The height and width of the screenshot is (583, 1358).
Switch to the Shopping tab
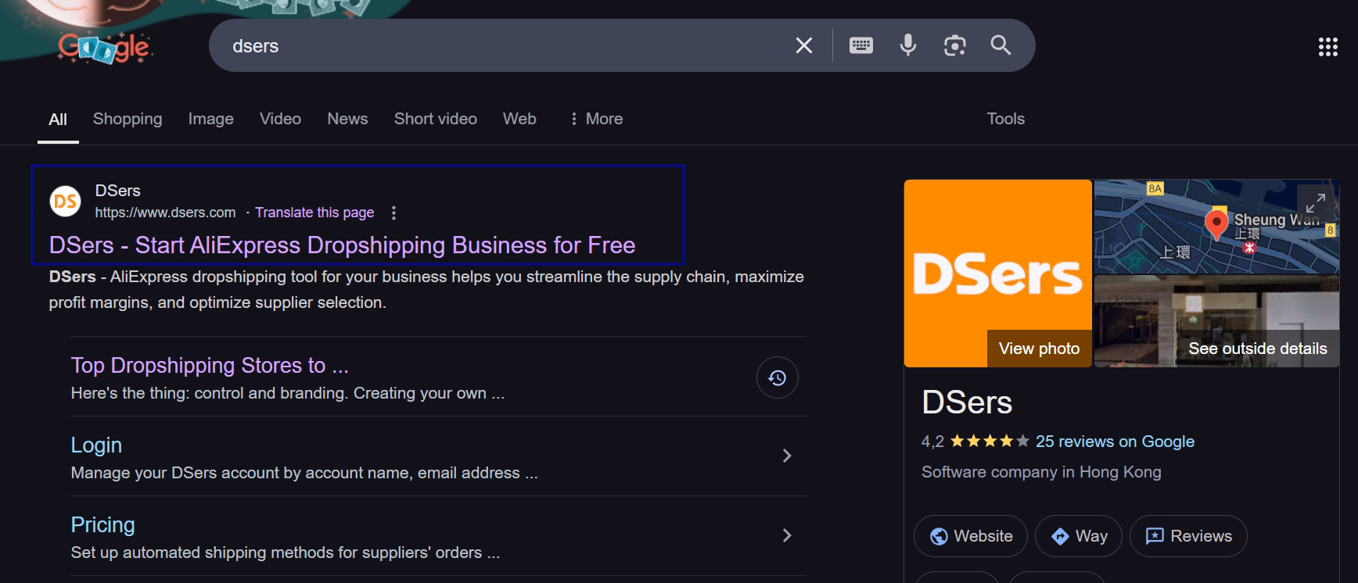128,119
